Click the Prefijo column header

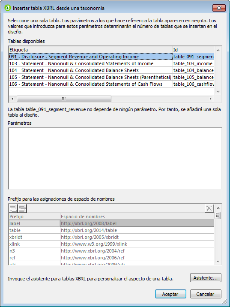[34, 217]
